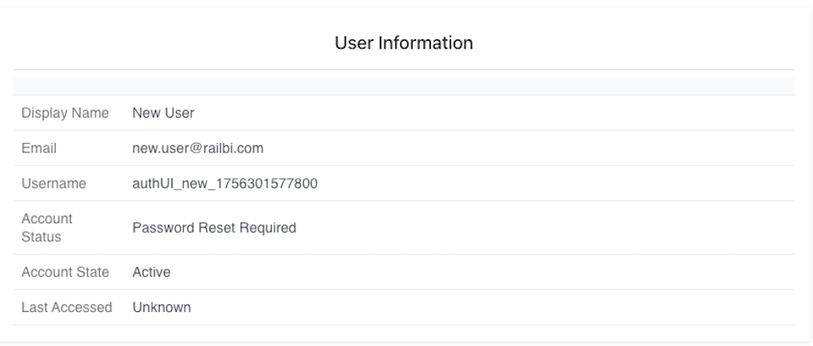Click the Password Reset Required status
This screenshot has height=346, width=813.
(x=213, y=228)
